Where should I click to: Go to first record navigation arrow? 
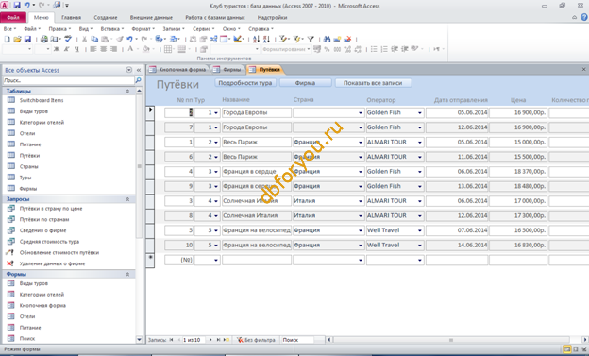(171, 339)
